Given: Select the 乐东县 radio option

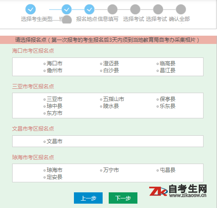Looking at the screenshot, I should 157,107.
